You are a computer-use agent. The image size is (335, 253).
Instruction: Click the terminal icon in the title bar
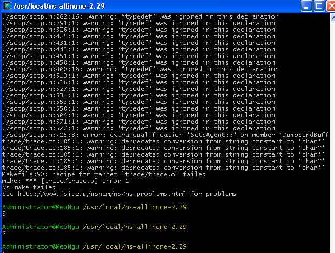point(6,5)
